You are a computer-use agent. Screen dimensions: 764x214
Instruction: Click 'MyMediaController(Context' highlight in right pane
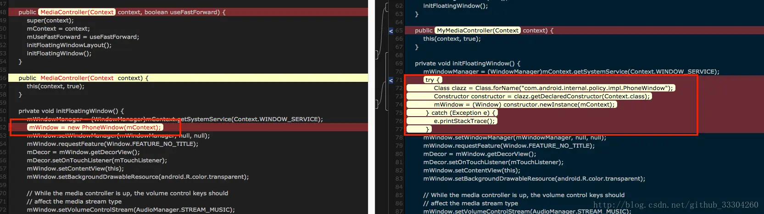(478, 31)
